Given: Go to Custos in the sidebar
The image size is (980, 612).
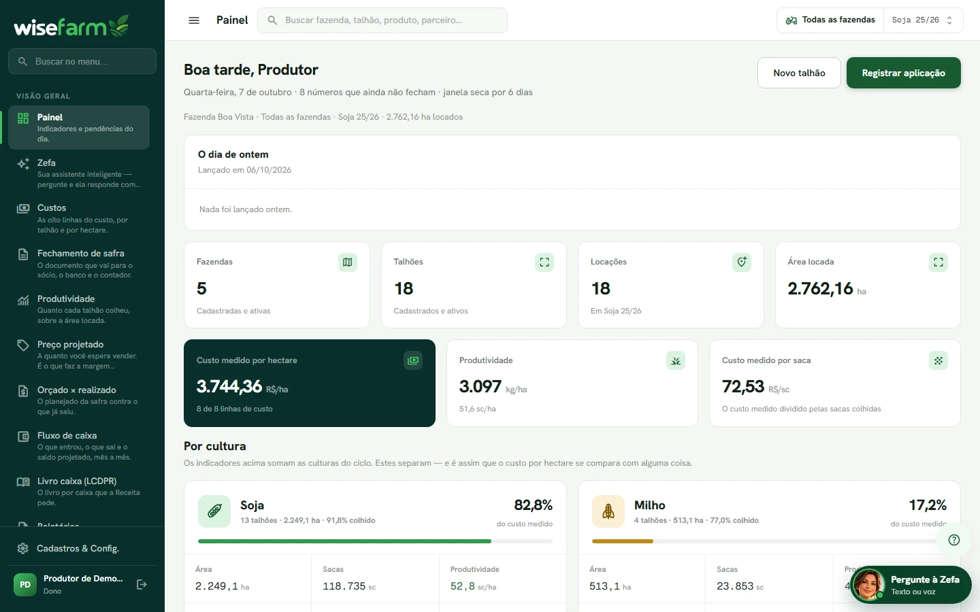Looking at the screenshot, I should click(x=79, y=218).
